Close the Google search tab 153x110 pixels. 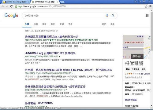(x=58, y=2)
